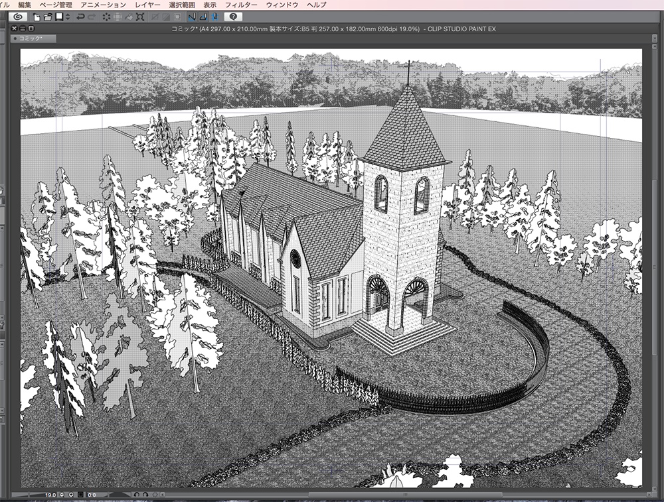Image resolution: width=664 pixels, height=502 pixels.
Task: Open the Clip Studio launcher icon
Action: tap(18, 17)
